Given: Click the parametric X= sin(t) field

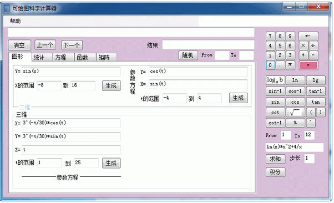Looking at the screenshot, I should tap(198, 84).
